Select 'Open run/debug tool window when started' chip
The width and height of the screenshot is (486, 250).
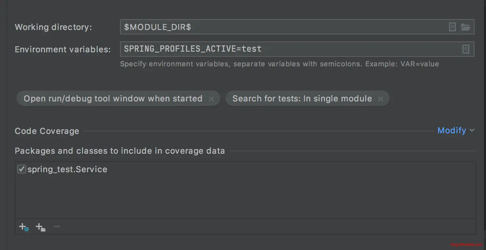coord(113,99)
